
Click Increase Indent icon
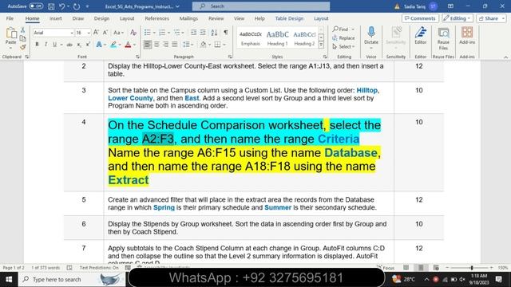click(x=203, y=33)
